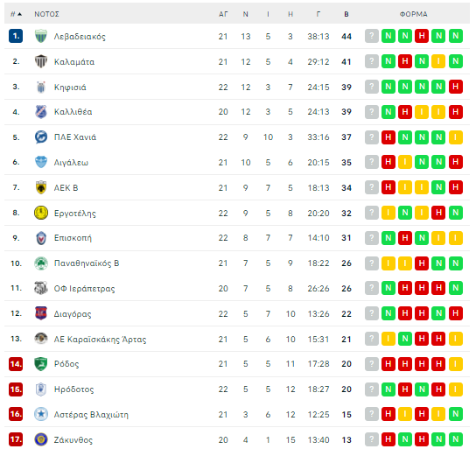The image size is (476, 449).
Task: Select the Αστέρας Βλαχιώτη star emblem
Action: pos(40,414)
